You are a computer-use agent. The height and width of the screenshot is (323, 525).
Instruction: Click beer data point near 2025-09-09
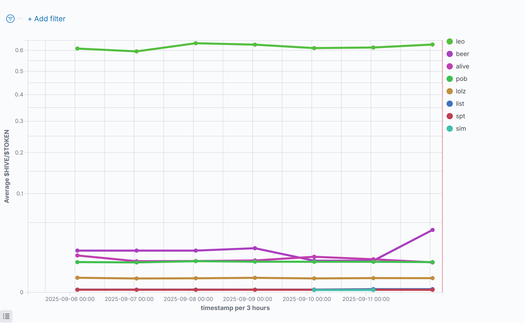[255, 248]
